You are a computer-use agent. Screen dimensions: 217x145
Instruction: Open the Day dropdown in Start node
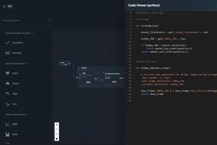(65, 65)
